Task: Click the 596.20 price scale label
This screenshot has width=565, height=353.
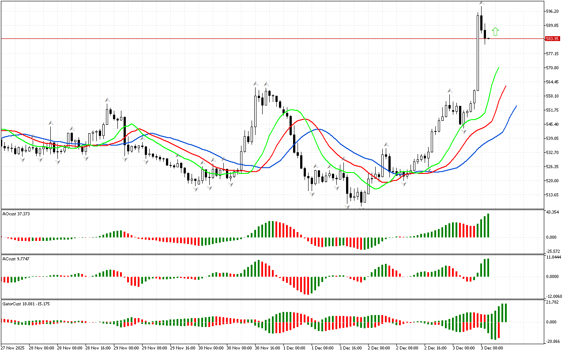Action: coord(553,11)
